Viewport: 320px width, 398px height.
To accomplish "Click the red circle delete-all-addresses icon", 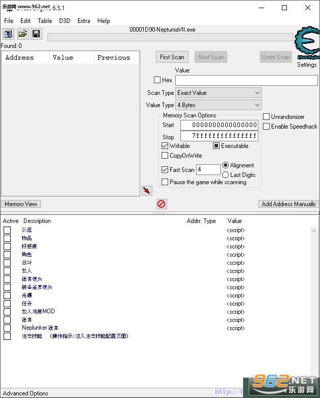I will tap(161, 204).
